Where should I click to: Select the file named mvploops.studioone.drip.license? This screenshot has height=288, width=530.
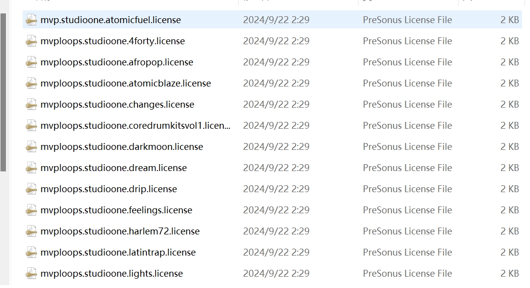tap(108, 189)
